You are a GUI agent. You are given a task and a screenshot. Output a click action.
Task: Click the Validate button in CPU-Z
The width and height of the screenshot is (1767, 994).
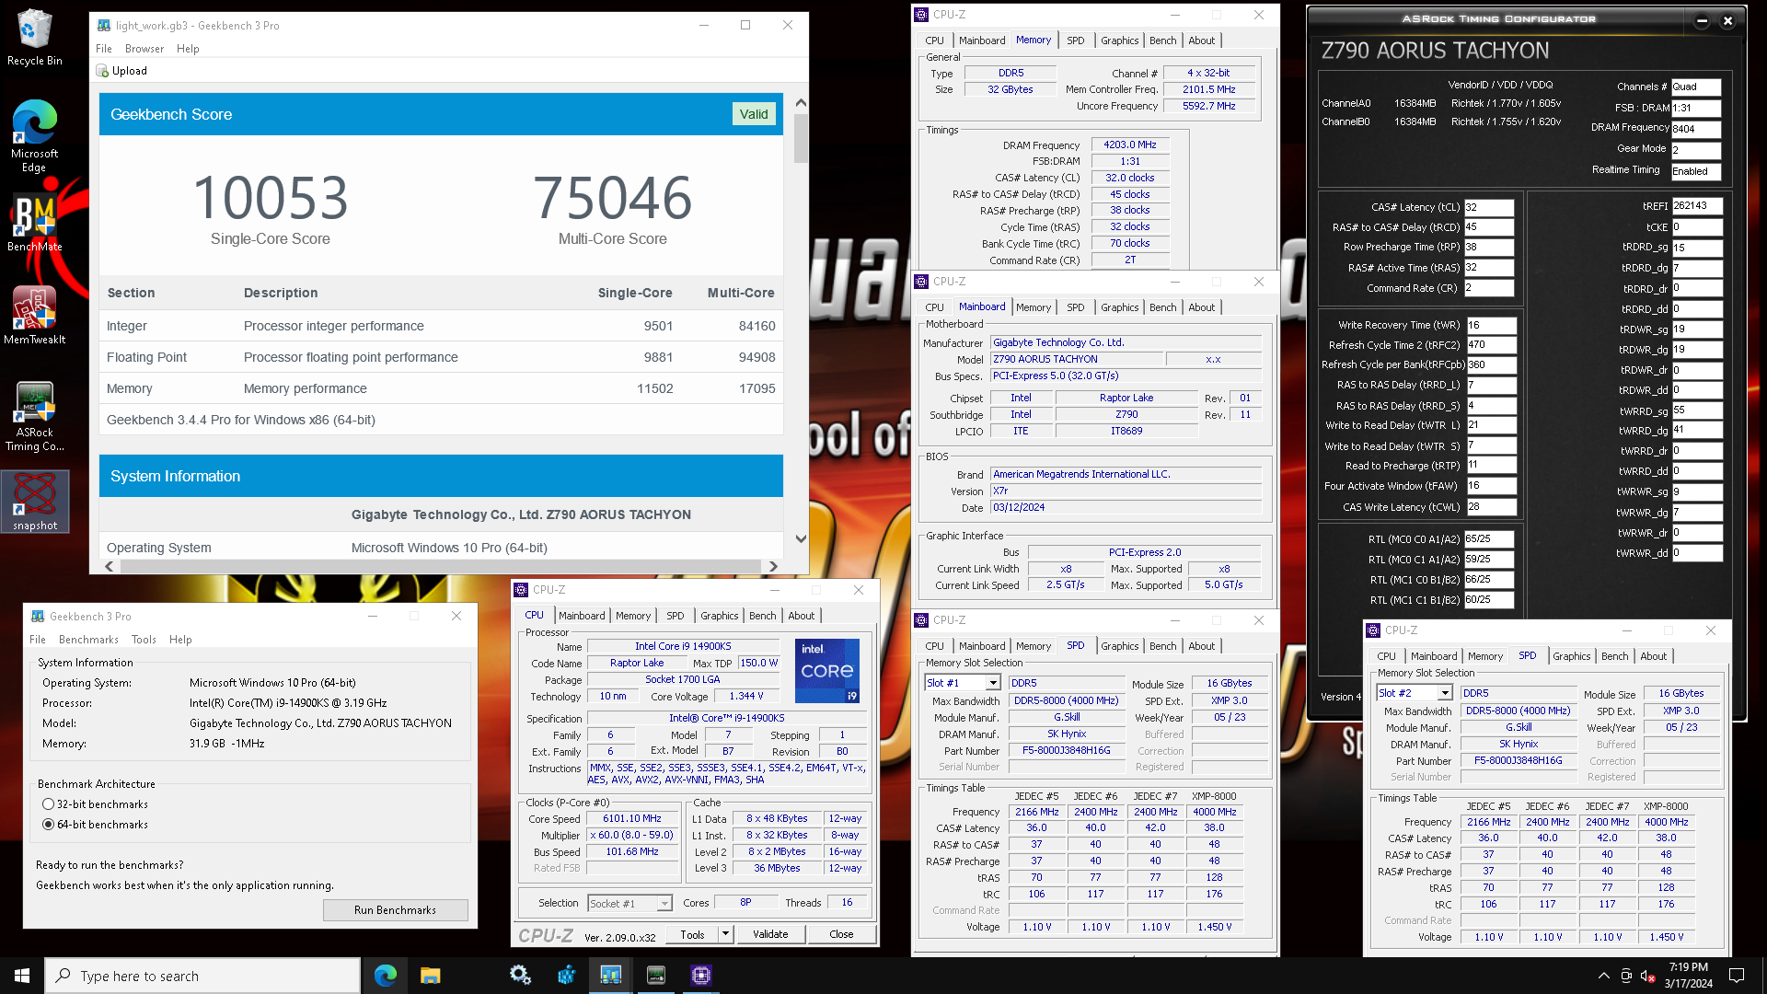(770, 934)
